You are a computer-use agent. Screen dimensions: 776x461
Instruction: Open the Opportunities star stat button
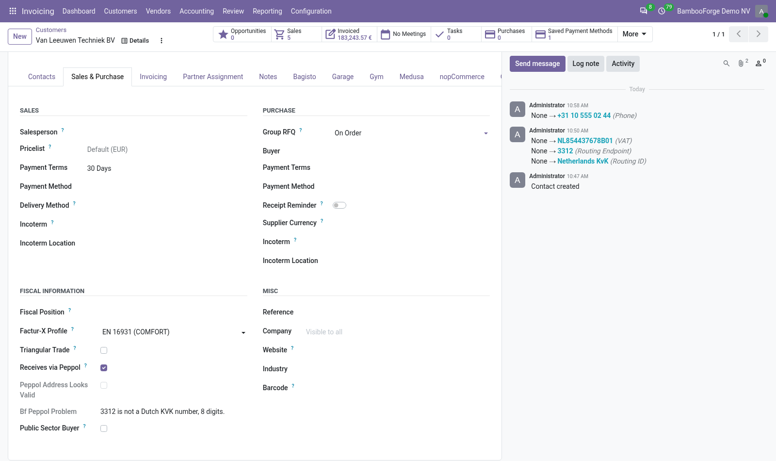tap(242, 34)
